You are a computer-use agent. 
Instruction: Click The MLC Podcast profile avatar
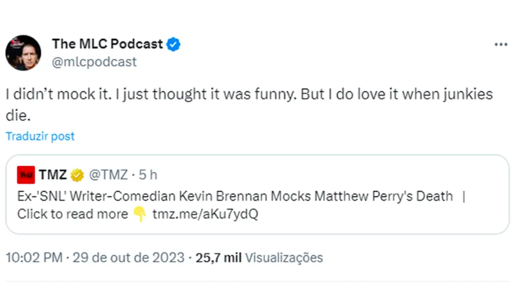[23, 53]
